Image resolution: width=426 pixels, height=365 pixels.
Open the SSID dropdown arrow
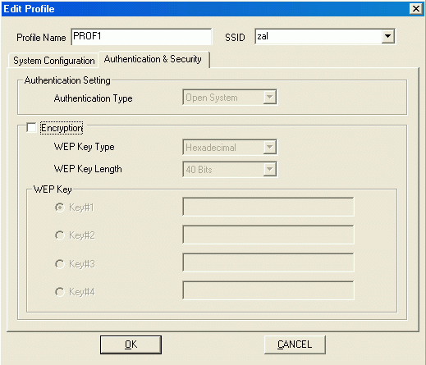387,36
